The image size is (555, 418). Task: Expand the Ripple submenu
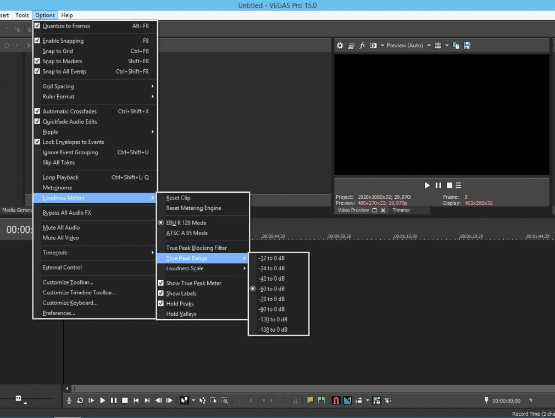95,132
